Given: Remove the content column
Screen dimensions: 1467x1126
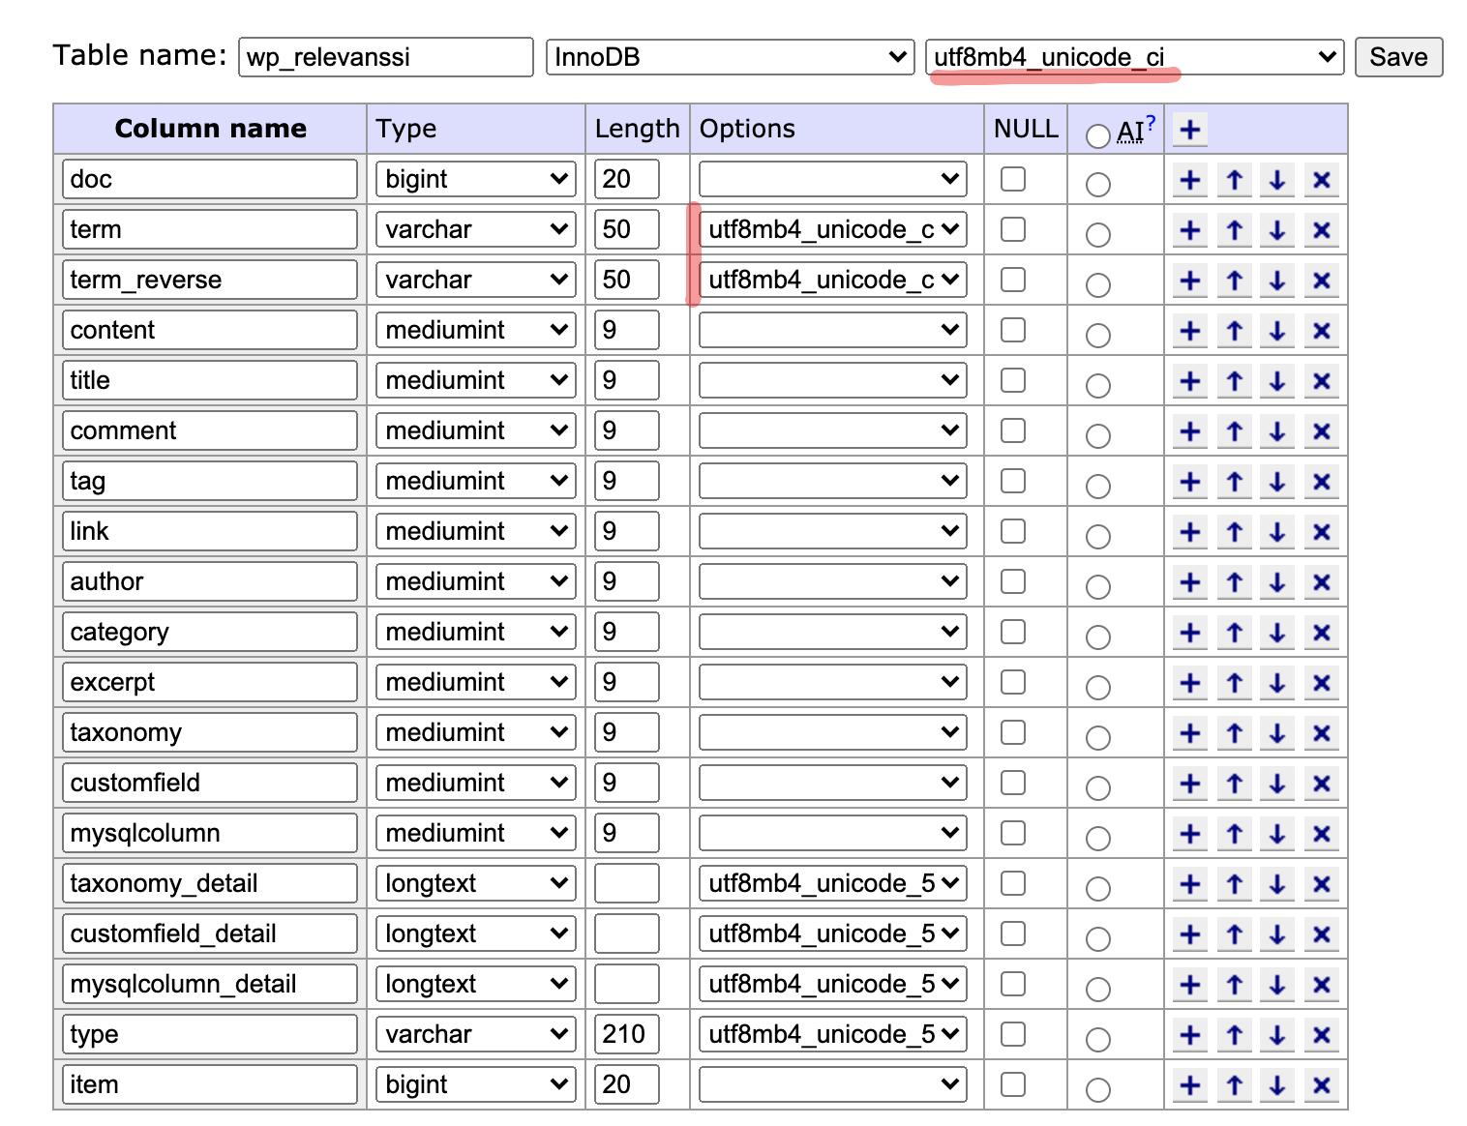Looking at the screenshot, I should (1321, 331).
